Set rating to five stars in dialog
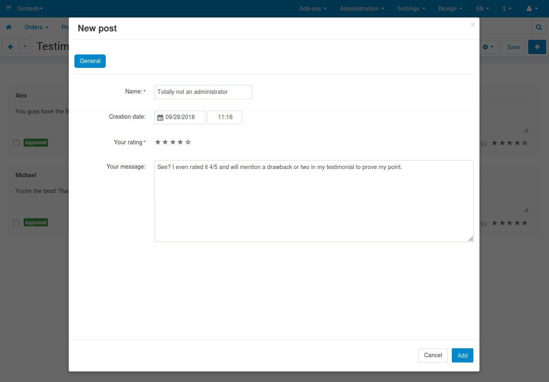The width and height of the screenshot is (549, 382). pyautogui.click(x=188, y=142)
